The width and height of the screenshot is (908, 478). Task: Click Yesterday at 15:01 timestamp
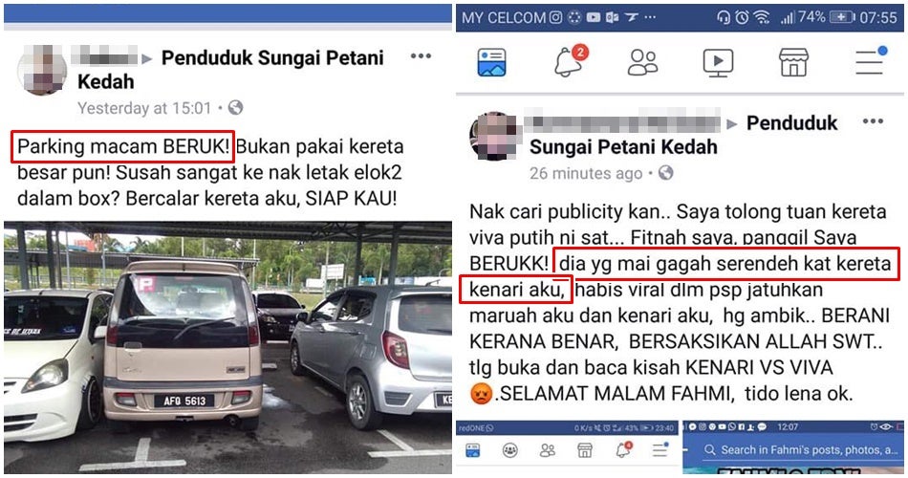pyautogui.click(x=144, y=108)
